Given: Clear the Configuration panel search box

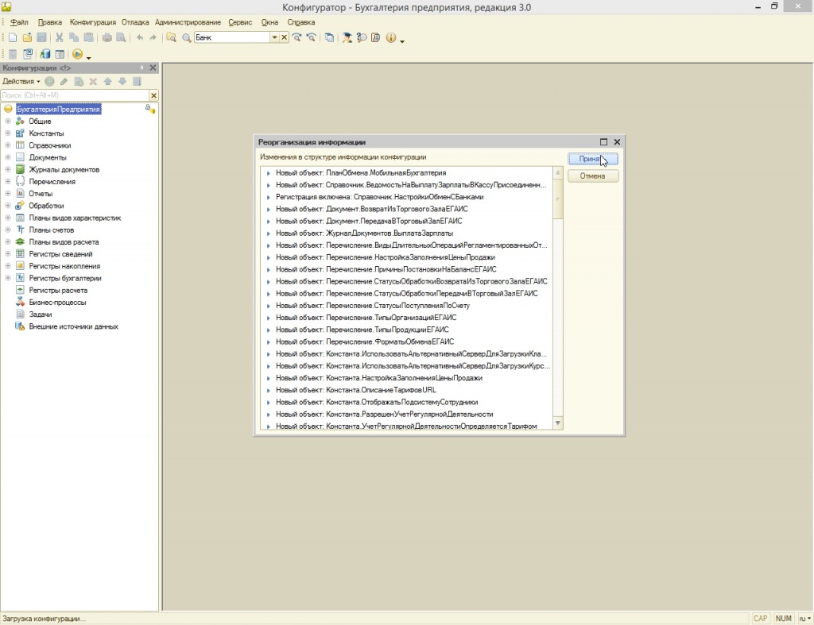Looking at the screenshot, I should point(153,95).
